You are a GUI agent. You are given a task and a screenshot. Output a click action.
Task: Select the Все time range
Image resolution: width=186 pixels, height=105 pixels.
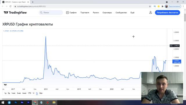point(41,93)
